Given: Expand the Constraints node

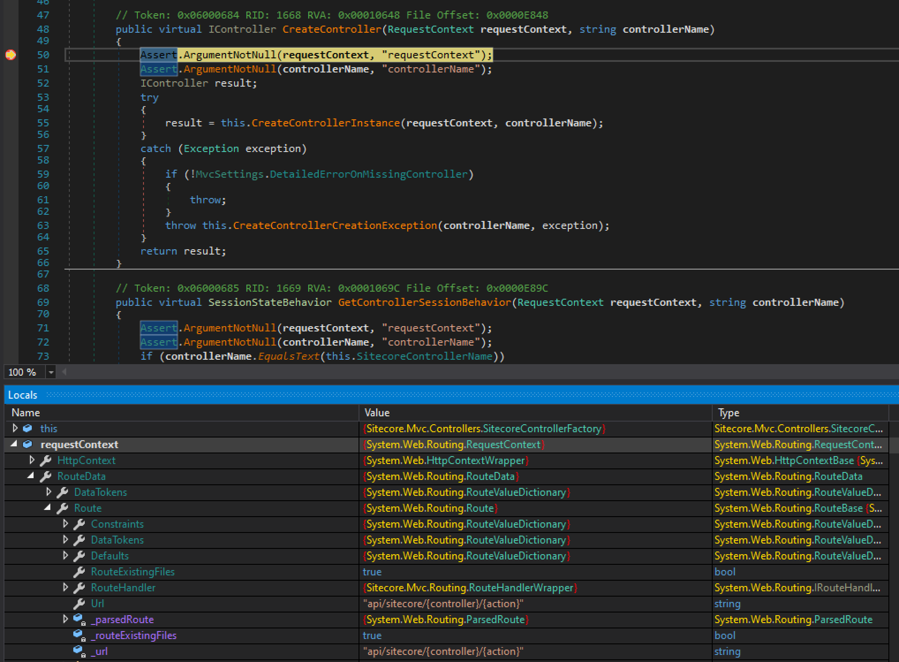Looking at the screenshot, I should coord(65,524).
